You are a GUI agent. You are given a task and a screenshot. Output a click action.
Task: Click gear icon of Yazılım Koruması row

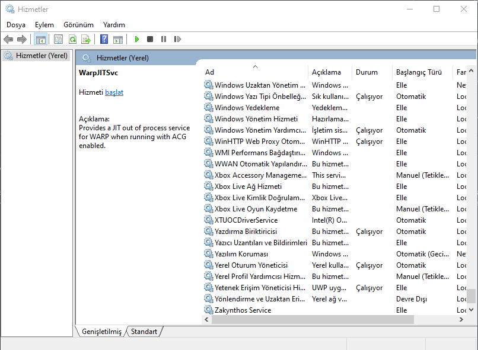[x=209, y=253]
